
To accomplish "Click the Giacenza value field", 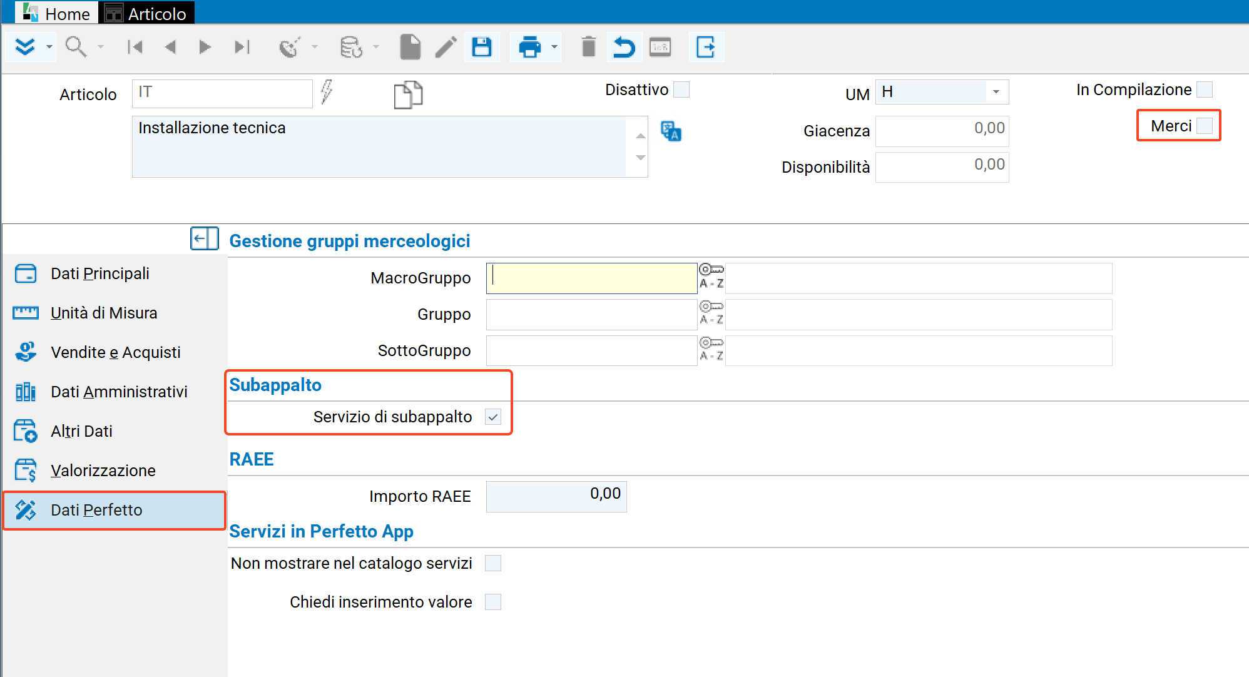I will [x=942, y=131].
